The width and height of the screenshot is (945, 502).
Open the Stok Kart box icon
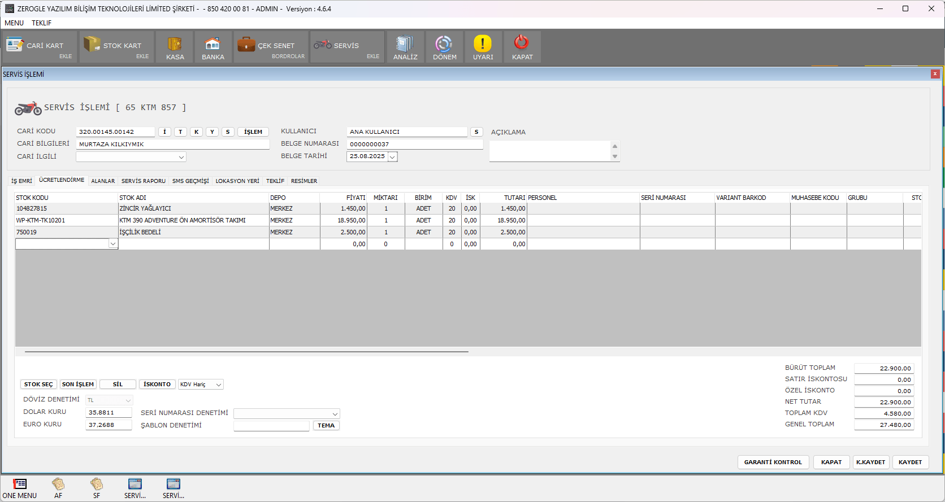click(x=92, y=44)
